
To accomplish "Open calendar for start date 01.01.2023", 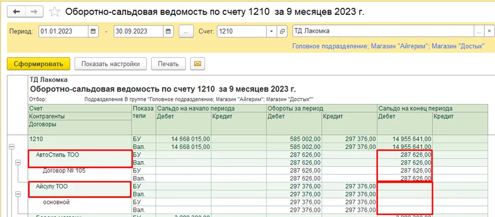I will coord(93,31).
